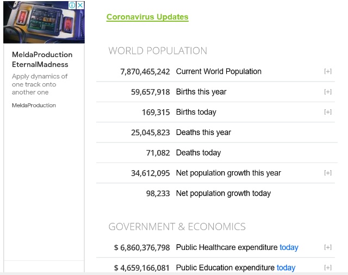Click the Deaths today counter value
Image resolution: width=348 pixels, height=275 pixels.
[158, 153]
